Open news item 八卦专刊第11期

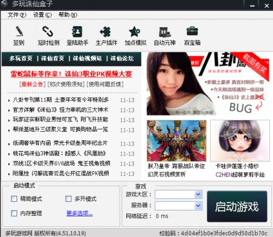click(61, 100)
